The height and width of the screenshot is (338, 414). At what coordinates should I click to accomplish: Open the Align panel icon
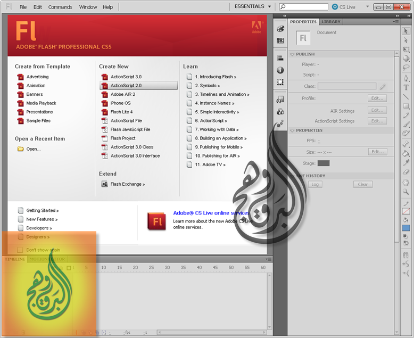point(280,58)
